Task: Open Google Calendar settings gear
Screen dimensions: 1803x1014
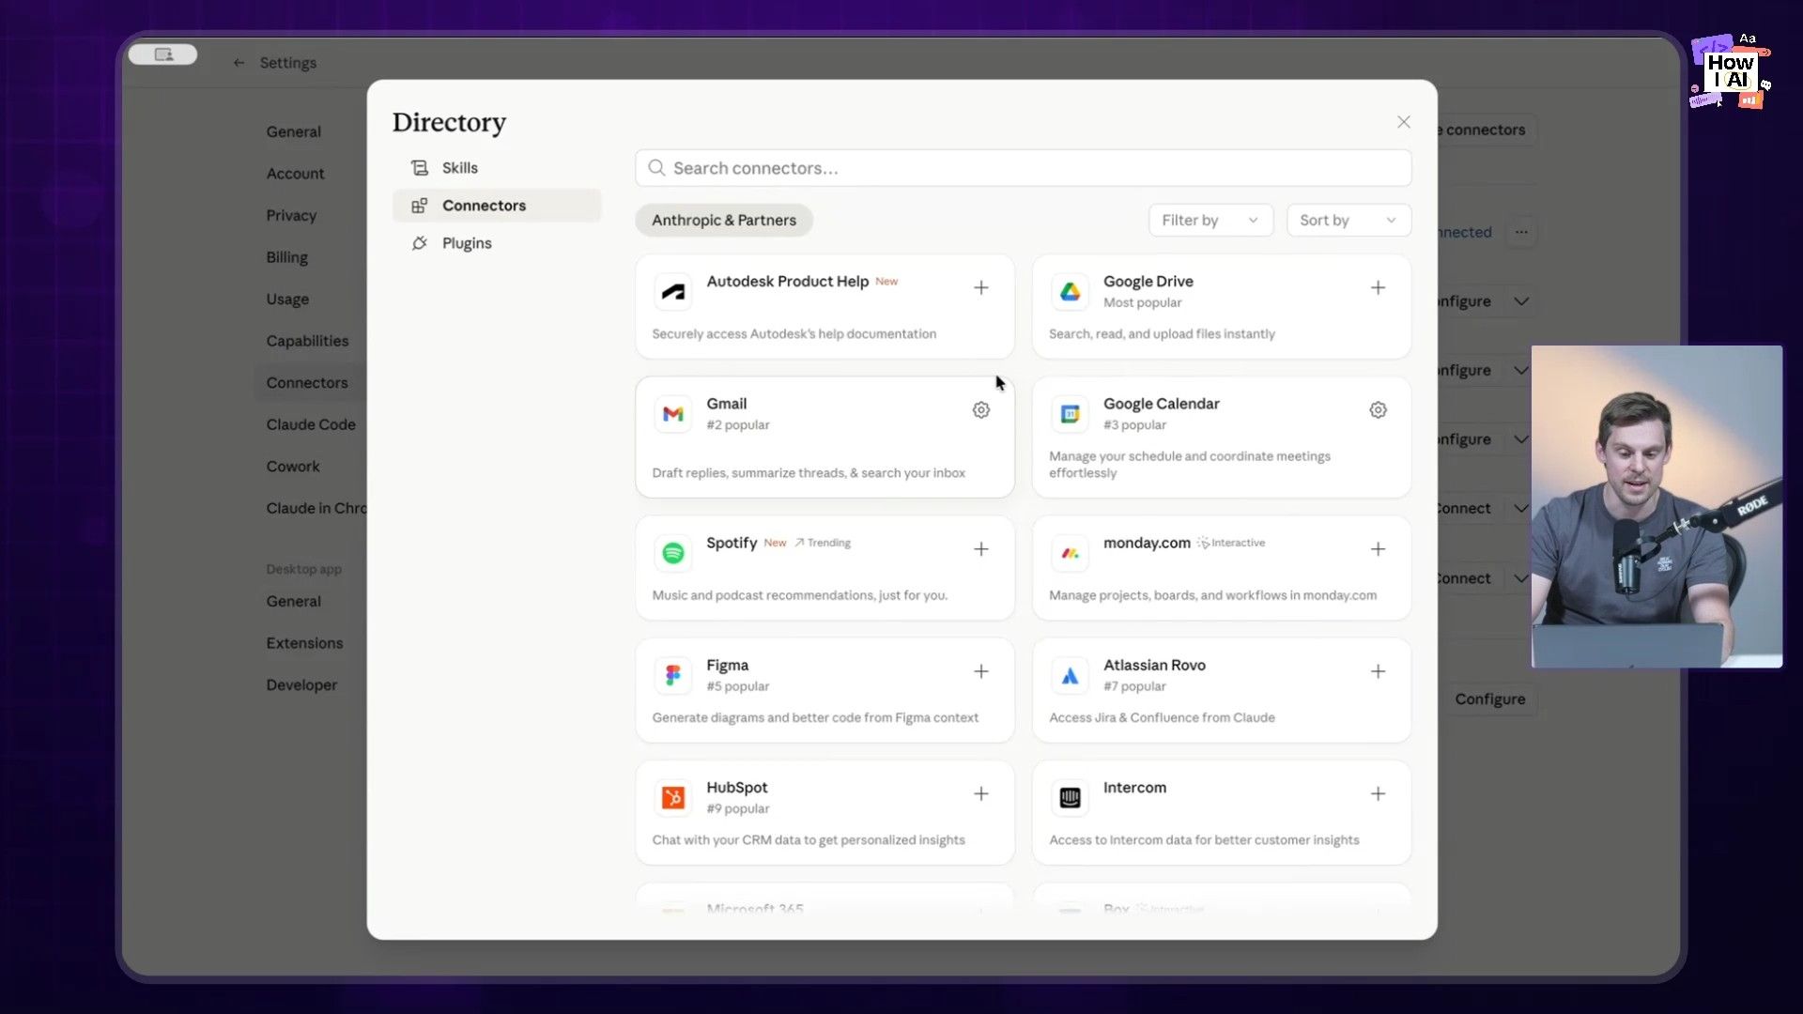Action: pyautogui.click(x=1378, y=410)
